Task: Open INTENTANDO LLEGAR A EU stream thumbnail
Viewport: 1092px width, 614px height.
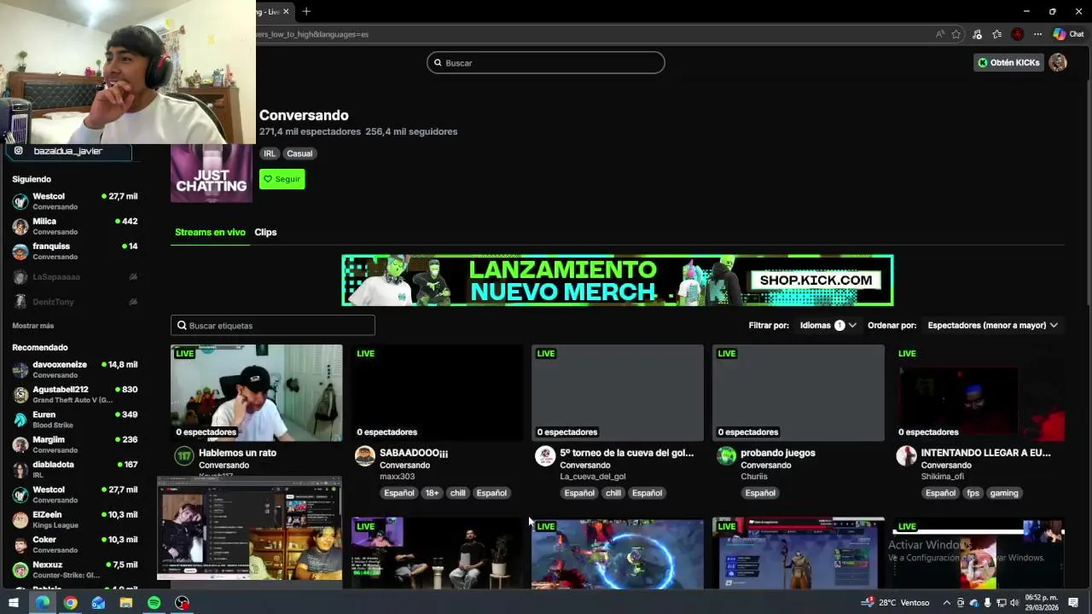Action: [979, 392]
